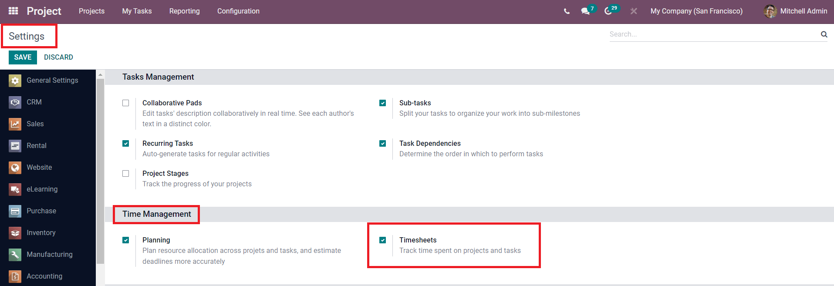This screenshot has width=834, height=286.
Task: Untick the Timesheets checkbox
Action: pos(383,240)
